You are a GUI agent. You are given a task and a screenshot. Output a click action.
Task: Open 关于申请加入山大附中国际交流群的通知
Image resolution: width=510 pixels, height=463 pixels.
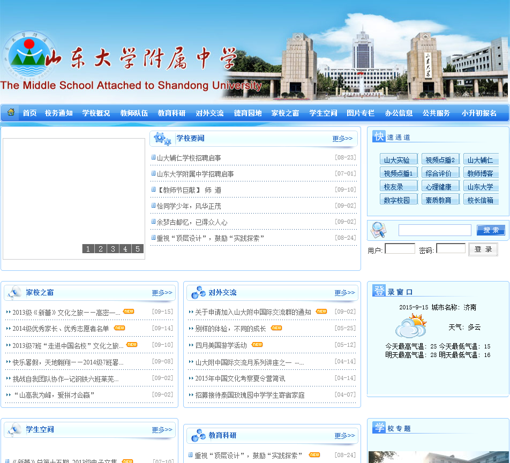click(253, 312)
